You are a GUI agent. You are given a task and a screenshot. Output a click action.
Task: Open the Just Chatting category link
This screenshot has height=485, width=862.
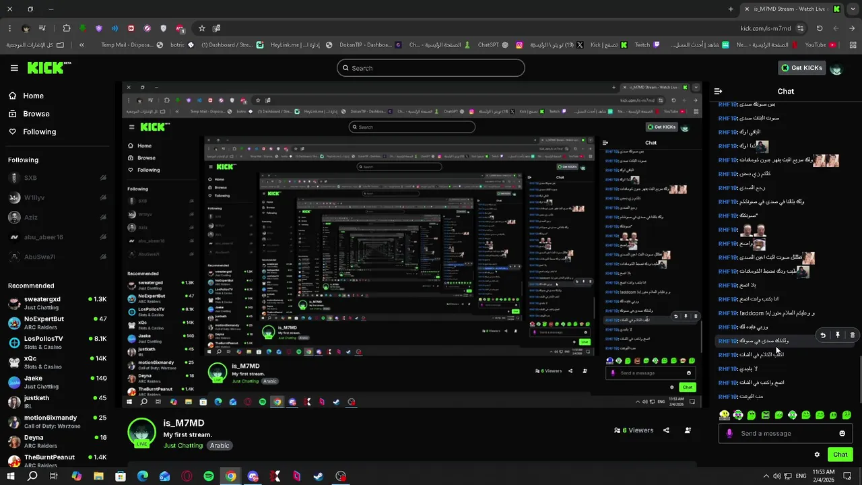[183, 445]
